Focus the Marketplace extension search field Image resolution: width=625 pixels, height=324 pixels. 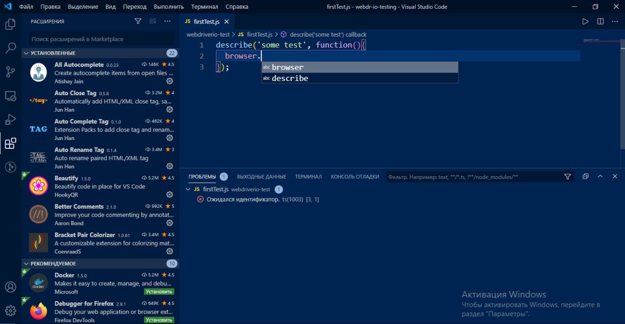(101, 39)
